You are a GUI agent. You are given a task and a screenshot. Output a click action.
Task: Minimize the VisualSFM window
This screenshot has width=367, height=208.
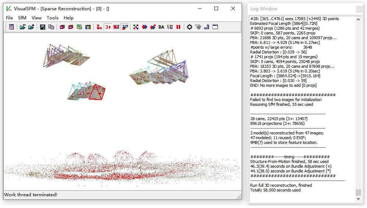[200, 9]
